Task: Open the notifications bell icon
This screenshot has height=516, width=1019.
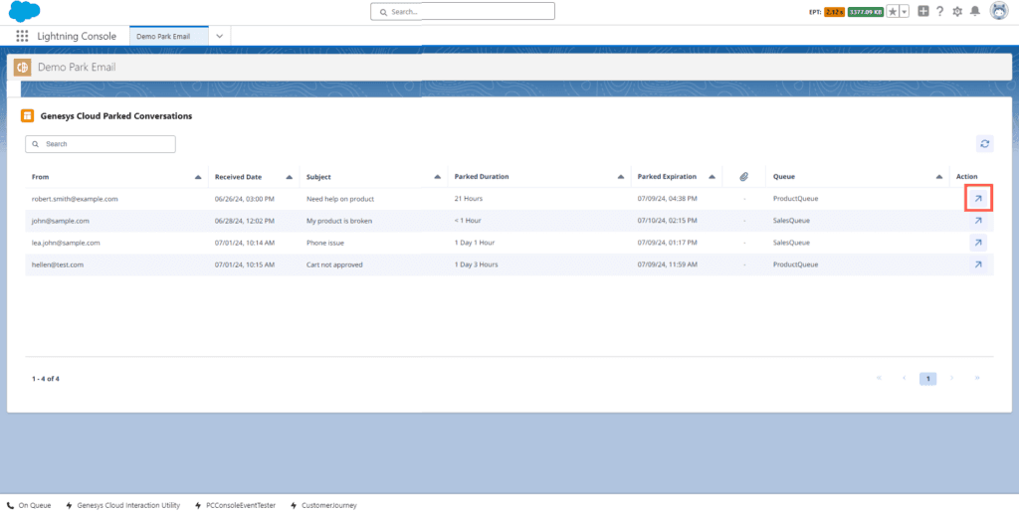Action: [975, 11]
